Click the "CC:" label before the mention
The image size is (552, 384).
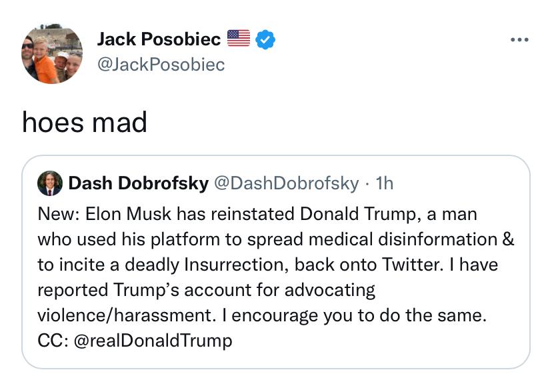point(53,341)
